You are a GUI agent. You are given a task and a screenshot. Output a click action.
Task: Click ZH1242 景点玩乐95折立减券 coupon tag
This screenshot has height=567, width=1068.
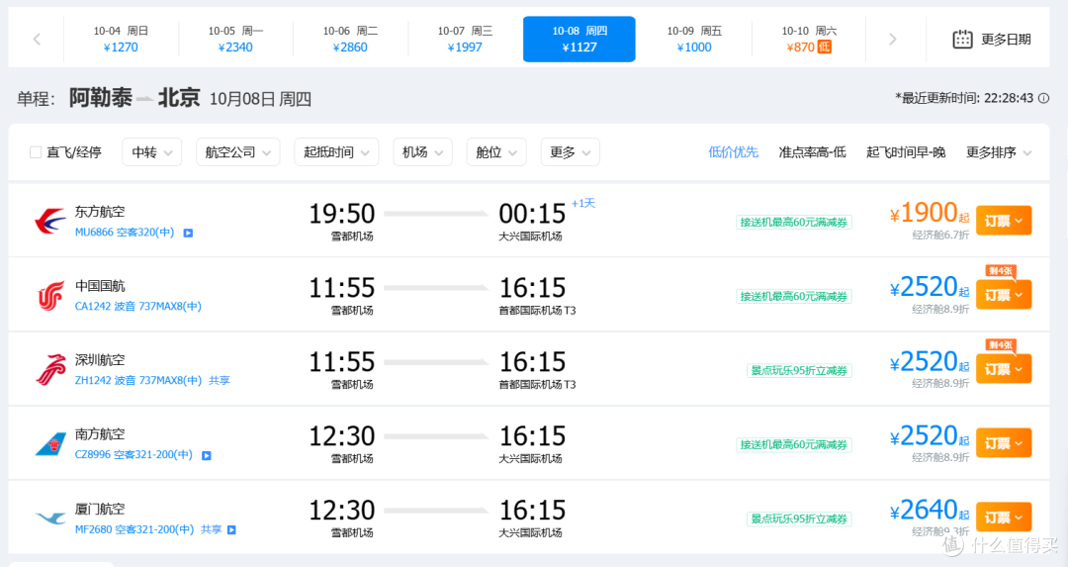[799, 371]
